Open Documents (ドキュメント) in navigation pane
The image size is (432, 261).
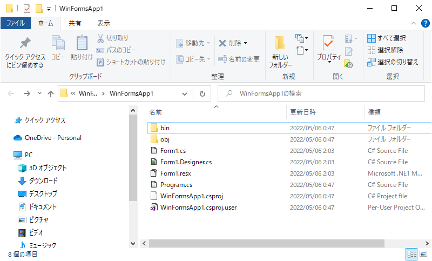coord(37,207)
